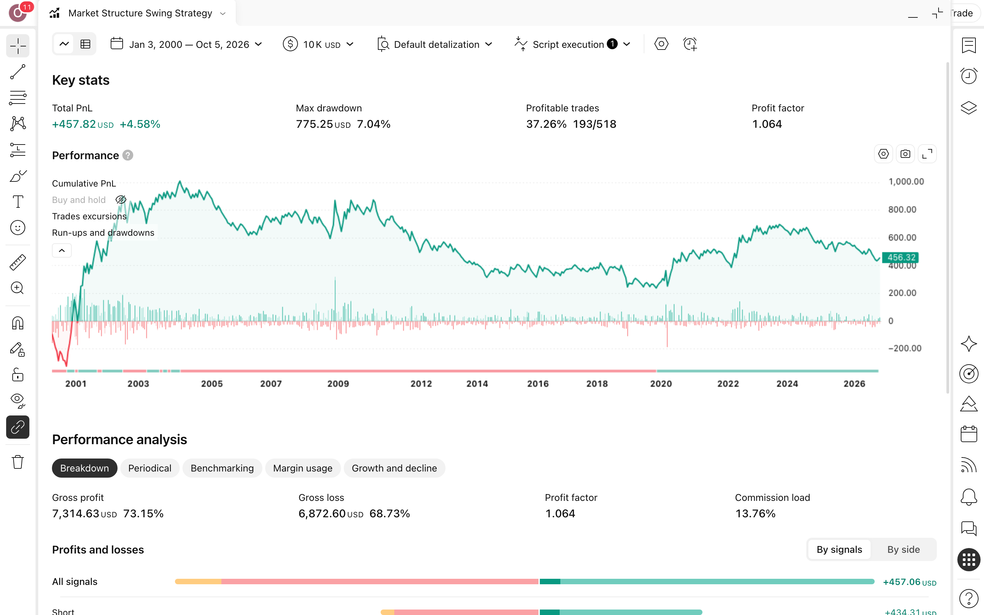Switch to table list view
Viewport: 984px width, 615px height.
click(x=85, y=44)
